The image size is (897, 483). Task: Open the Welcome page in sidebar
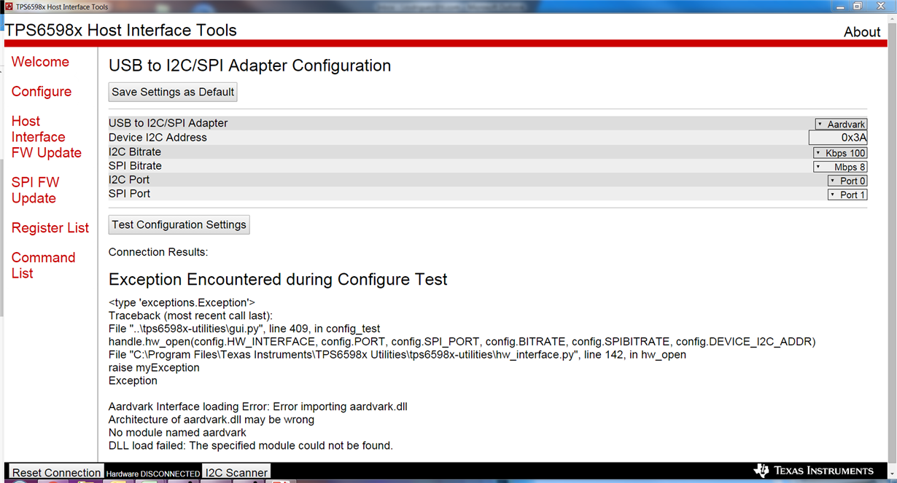click(40, 62)
